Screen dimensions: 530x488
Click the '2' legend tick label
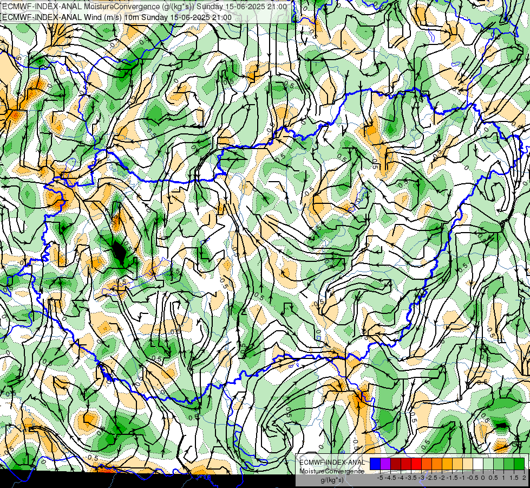[524, 478]
